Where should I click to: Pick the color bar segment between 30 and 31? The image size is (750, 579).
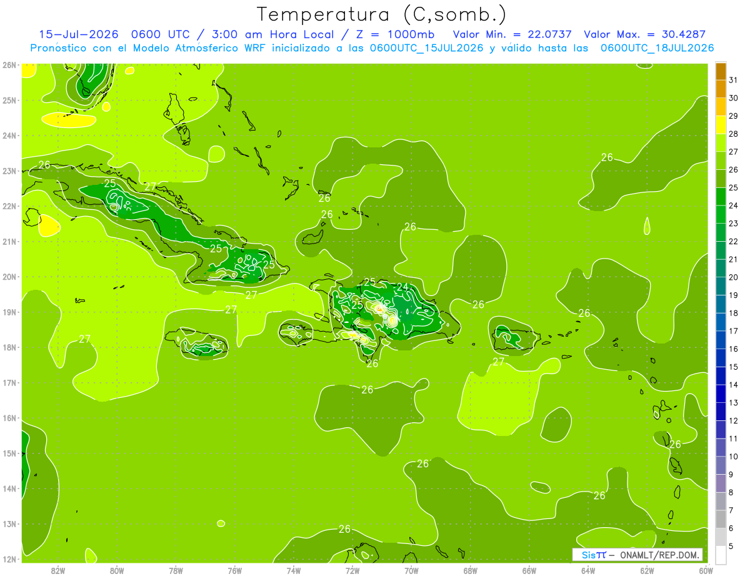tap(721, 89)
